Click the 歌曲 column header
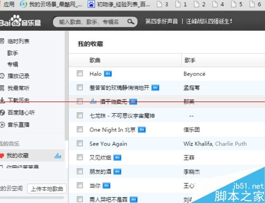This screenshot has width=265, height=203. click(x=95, y=60)
